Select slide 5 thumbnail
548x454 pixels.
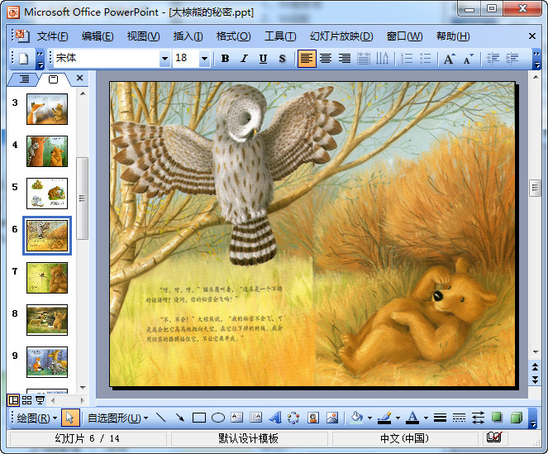click(x=47, y=194)
